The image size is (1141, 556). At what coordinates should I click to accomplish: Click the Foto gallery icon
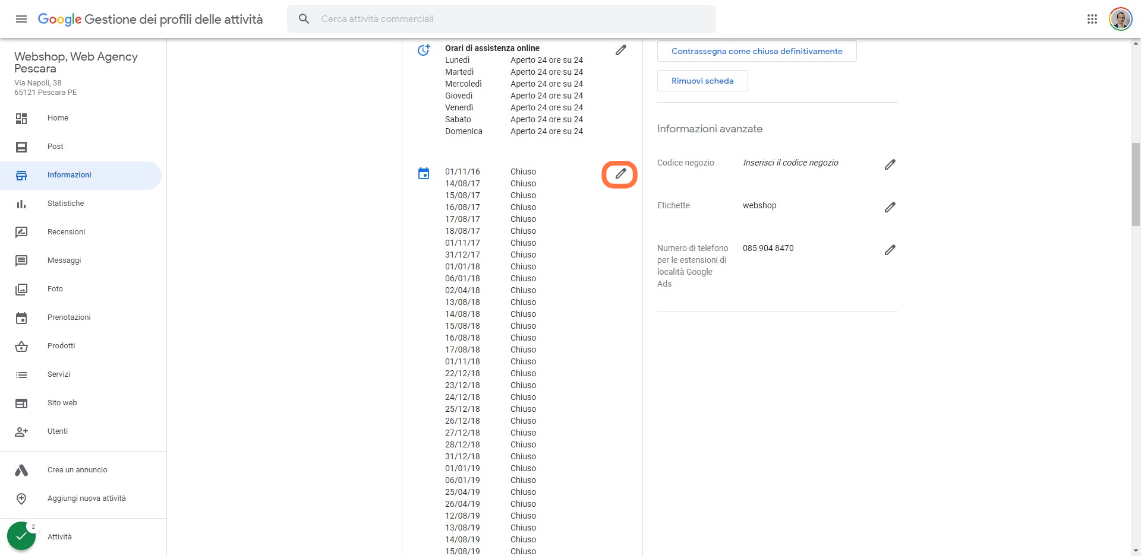(21, 290)
